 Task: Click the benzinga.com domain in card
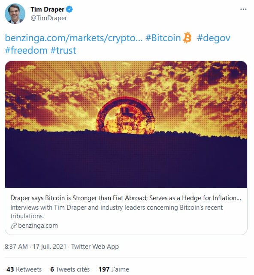[38, 226]
